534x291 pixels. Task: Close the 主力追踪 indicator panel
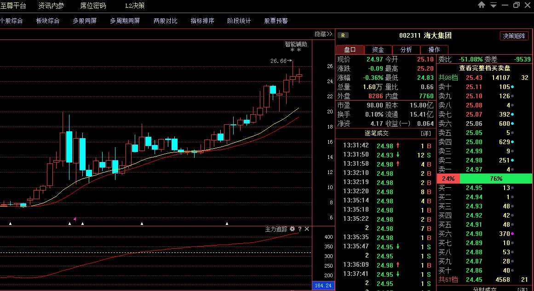307,229
